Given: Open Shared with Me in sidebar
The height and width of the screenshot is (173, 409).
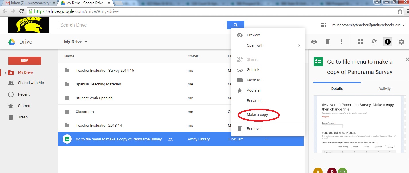Looking at the screenshot, I should coord(31,83).
